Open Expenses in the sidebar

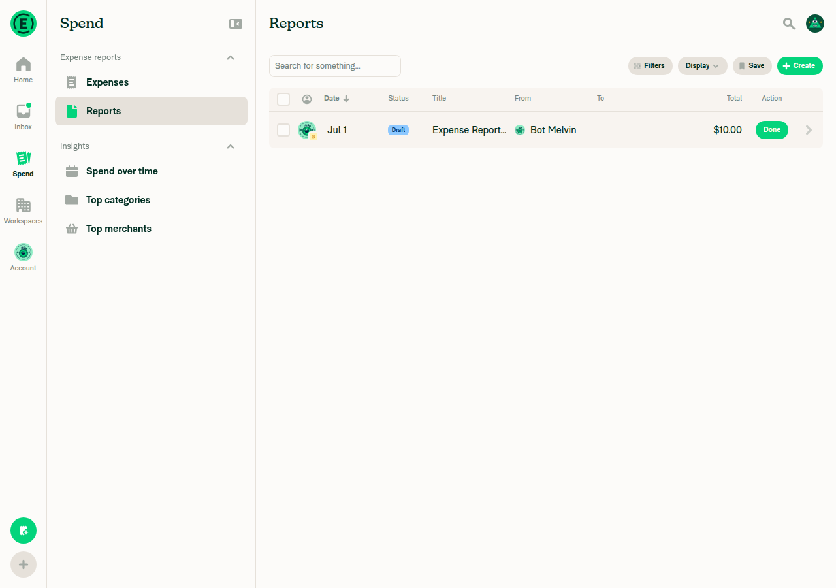click(x=151, y=82)
